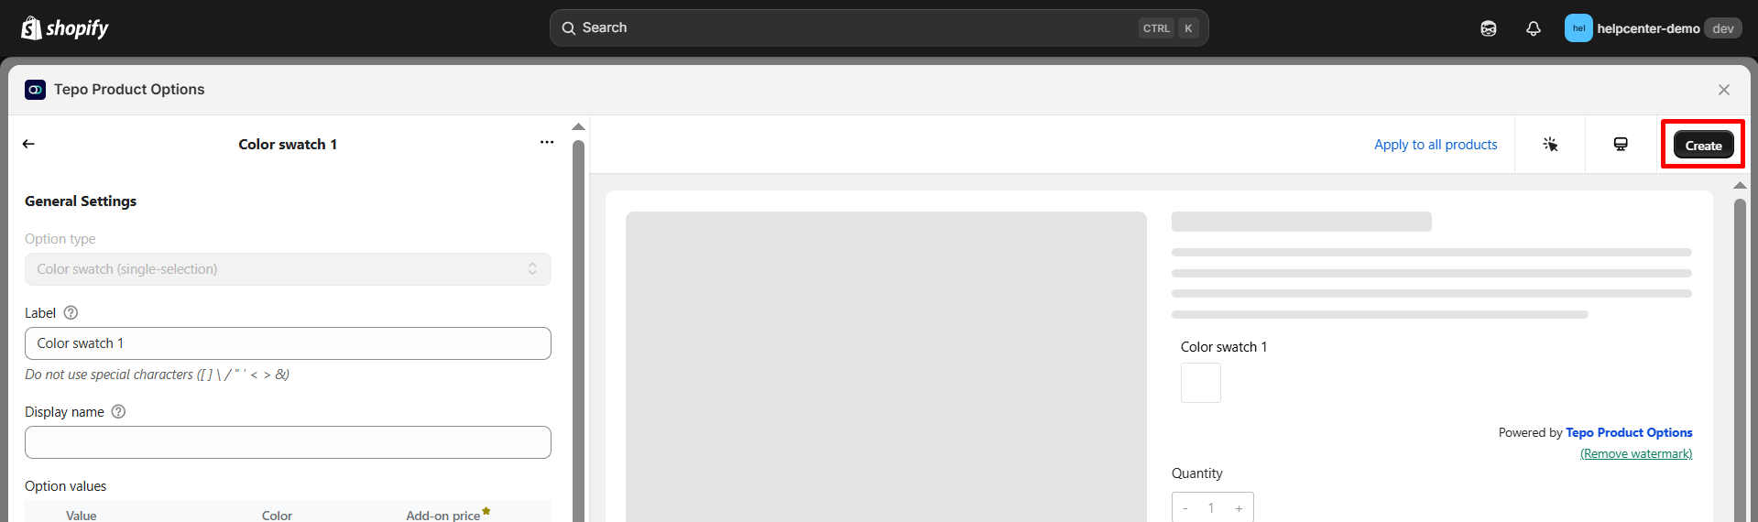The width and height of the screenshot is (1758, 522).
Task: Click the Shopify logo
Action: (x=64, y=28)
